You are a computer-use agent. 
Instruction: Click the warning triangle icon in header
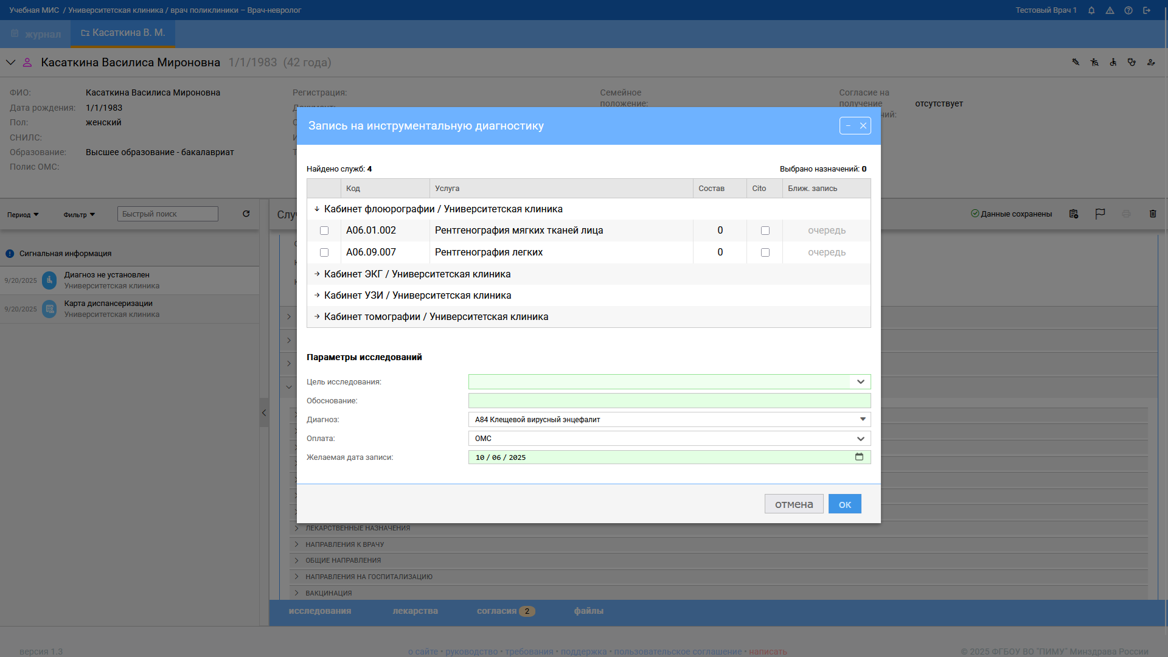(1110, 10)
